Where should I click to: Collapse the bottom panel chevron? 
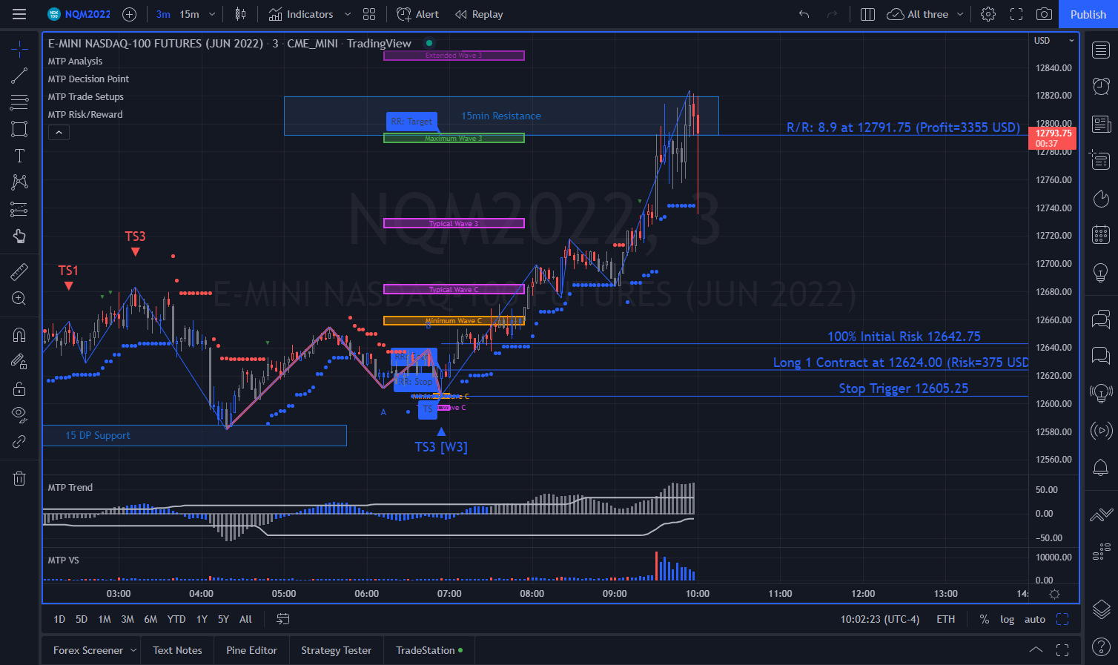1036,650
